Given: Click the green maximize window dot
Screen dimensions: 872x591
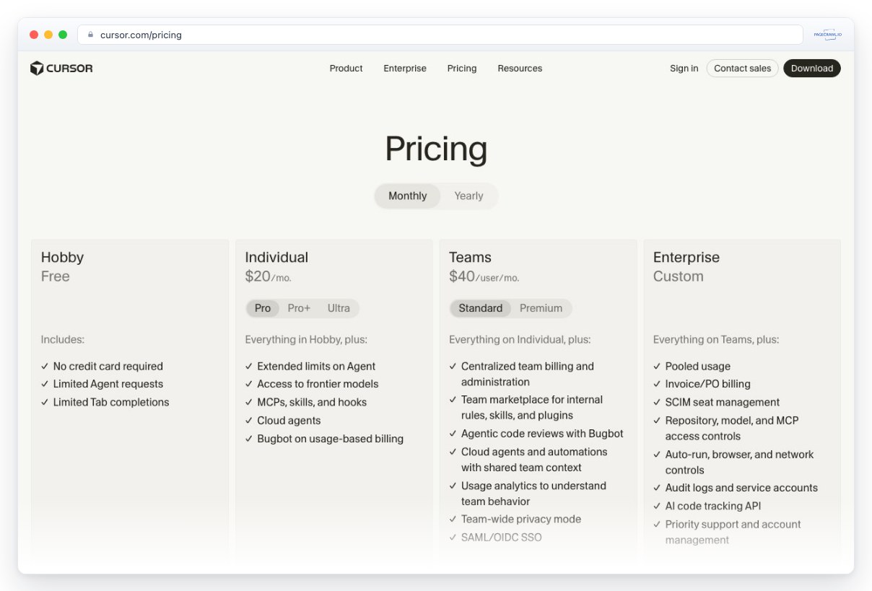Looking at the screenshot, I should [63, 35].
